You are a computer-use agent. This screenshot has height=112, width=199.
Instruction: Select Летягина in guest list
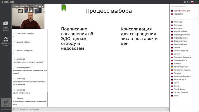click(x=178, y=73)
